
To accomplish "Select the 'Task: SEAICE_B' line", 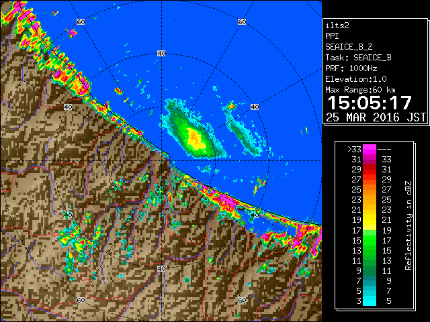I will click(358, 58).
